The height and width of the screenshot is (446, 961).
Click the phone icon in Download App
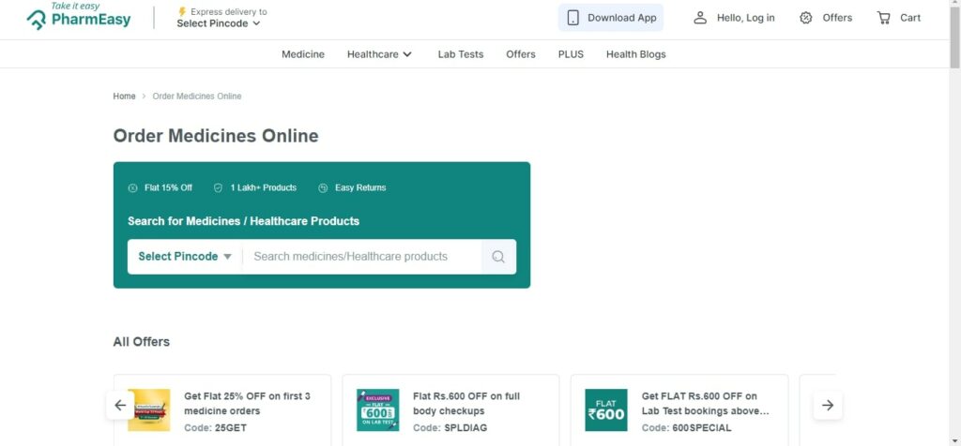(573, 18)
